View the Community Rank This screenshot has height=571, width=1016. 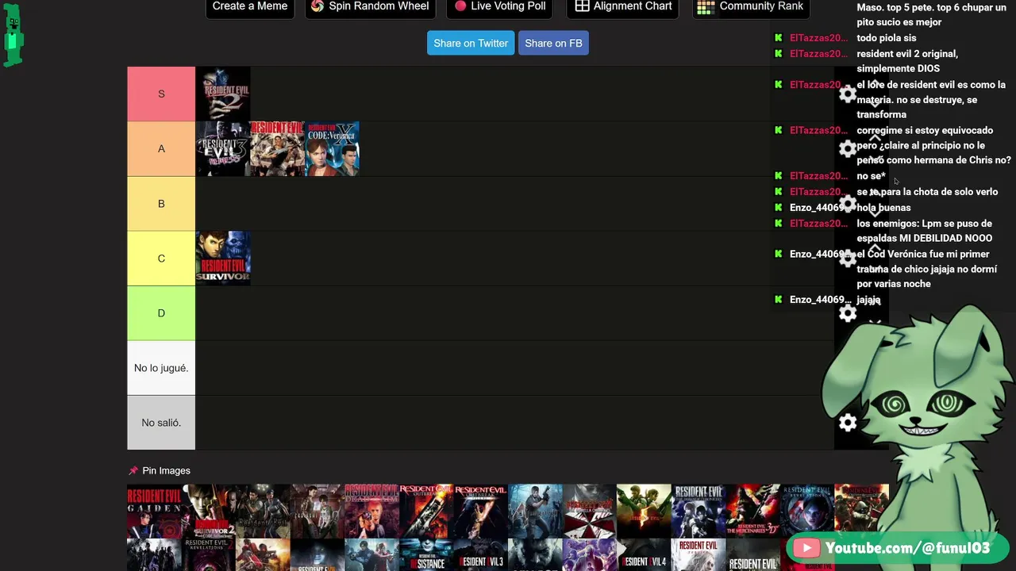[750, 6]
